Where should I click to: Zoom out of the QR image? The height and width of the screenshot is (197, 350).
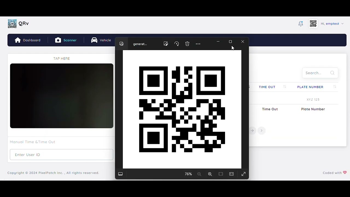click(199, 174)
